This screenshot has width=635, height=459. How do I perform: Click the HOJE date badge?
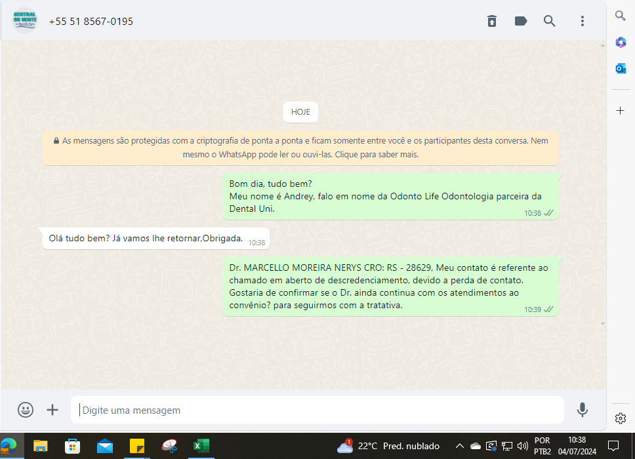(x=300, y=112)
